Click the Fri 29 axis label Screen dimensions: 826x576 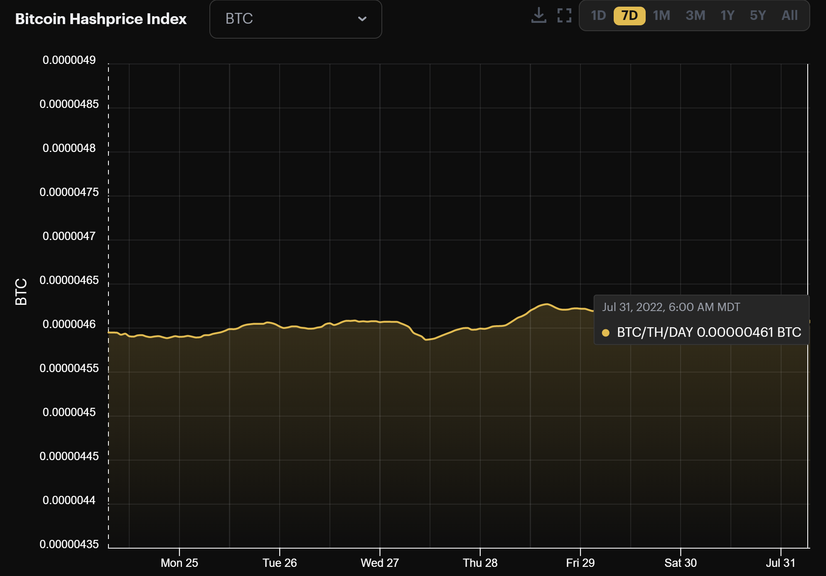tap(580, 563)
